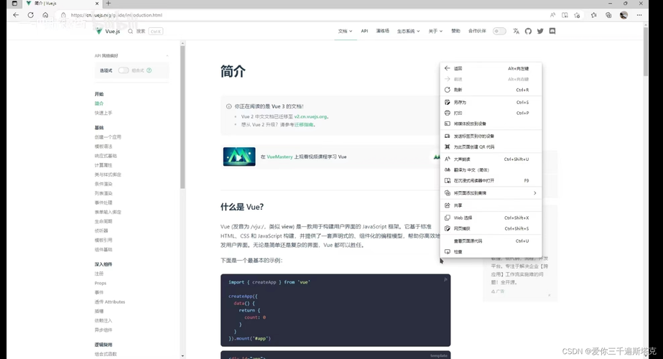This screenshot has height=359, width=663.
Task: Click the tab actions icon at top-left
Action: pos(14,4)
